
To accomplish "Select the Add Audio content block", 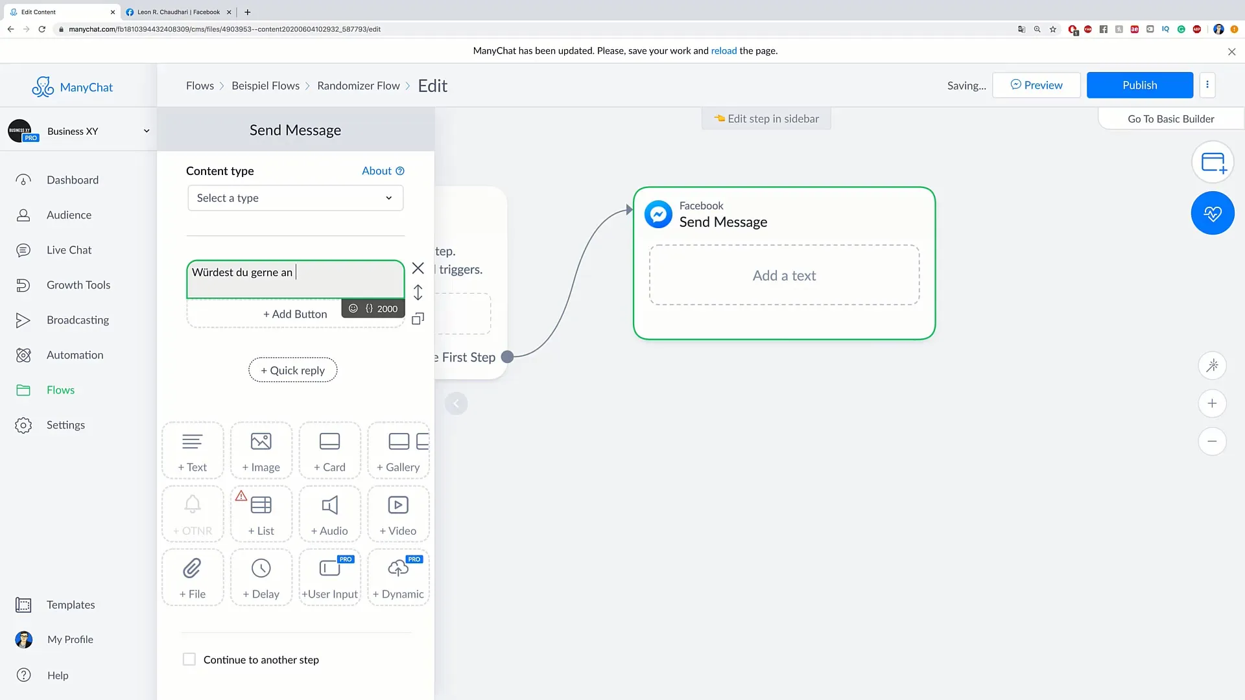I will click(x=330, y=514).
